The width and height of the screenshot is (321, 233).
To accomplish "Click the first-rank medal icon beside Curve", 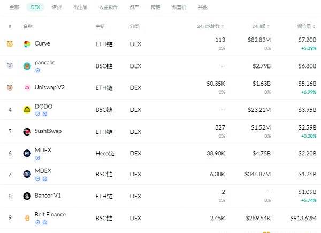I will 10,44.
